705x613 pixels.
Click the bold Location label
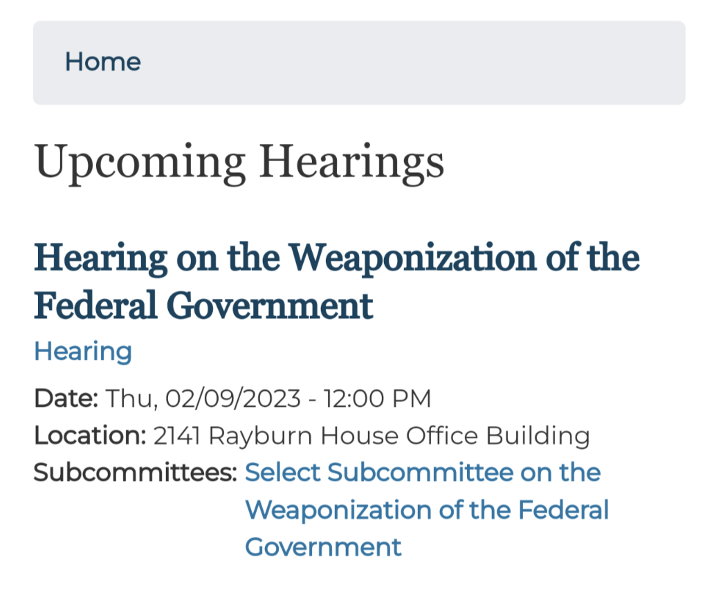[90, 436]
